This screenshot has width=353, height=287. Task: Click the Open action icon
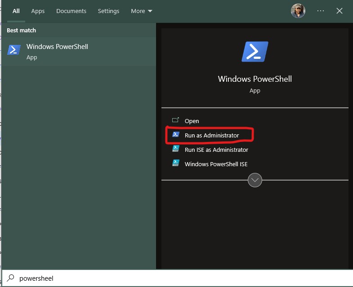[x=176, y=120]
